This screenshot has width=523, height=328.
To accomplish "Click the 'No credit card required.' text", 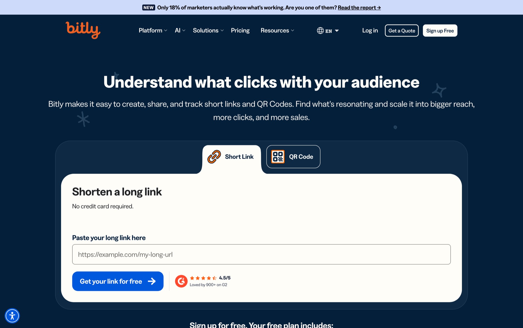I will pos(103,206).
